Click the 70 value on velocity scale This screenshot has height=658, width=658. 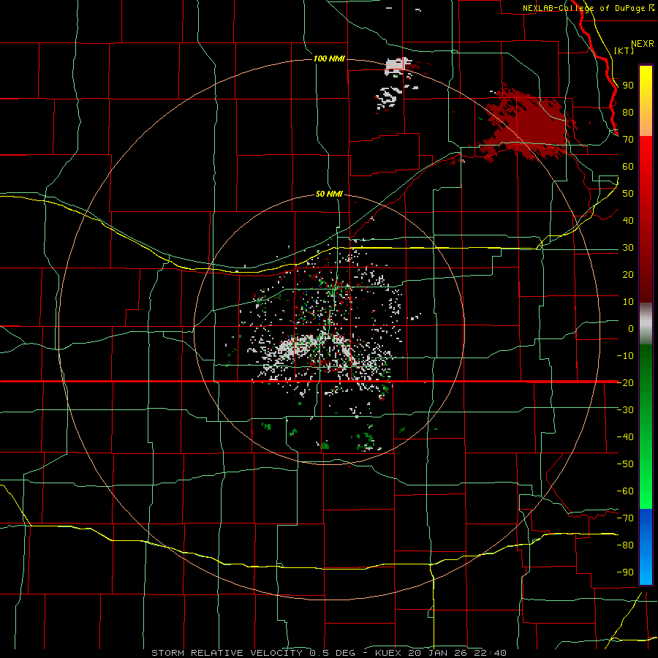628,140
